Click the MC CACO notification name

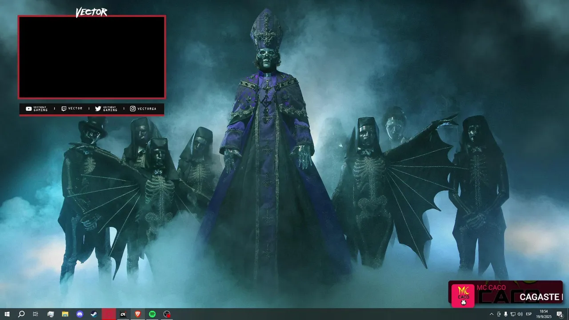tap(491, 288)
